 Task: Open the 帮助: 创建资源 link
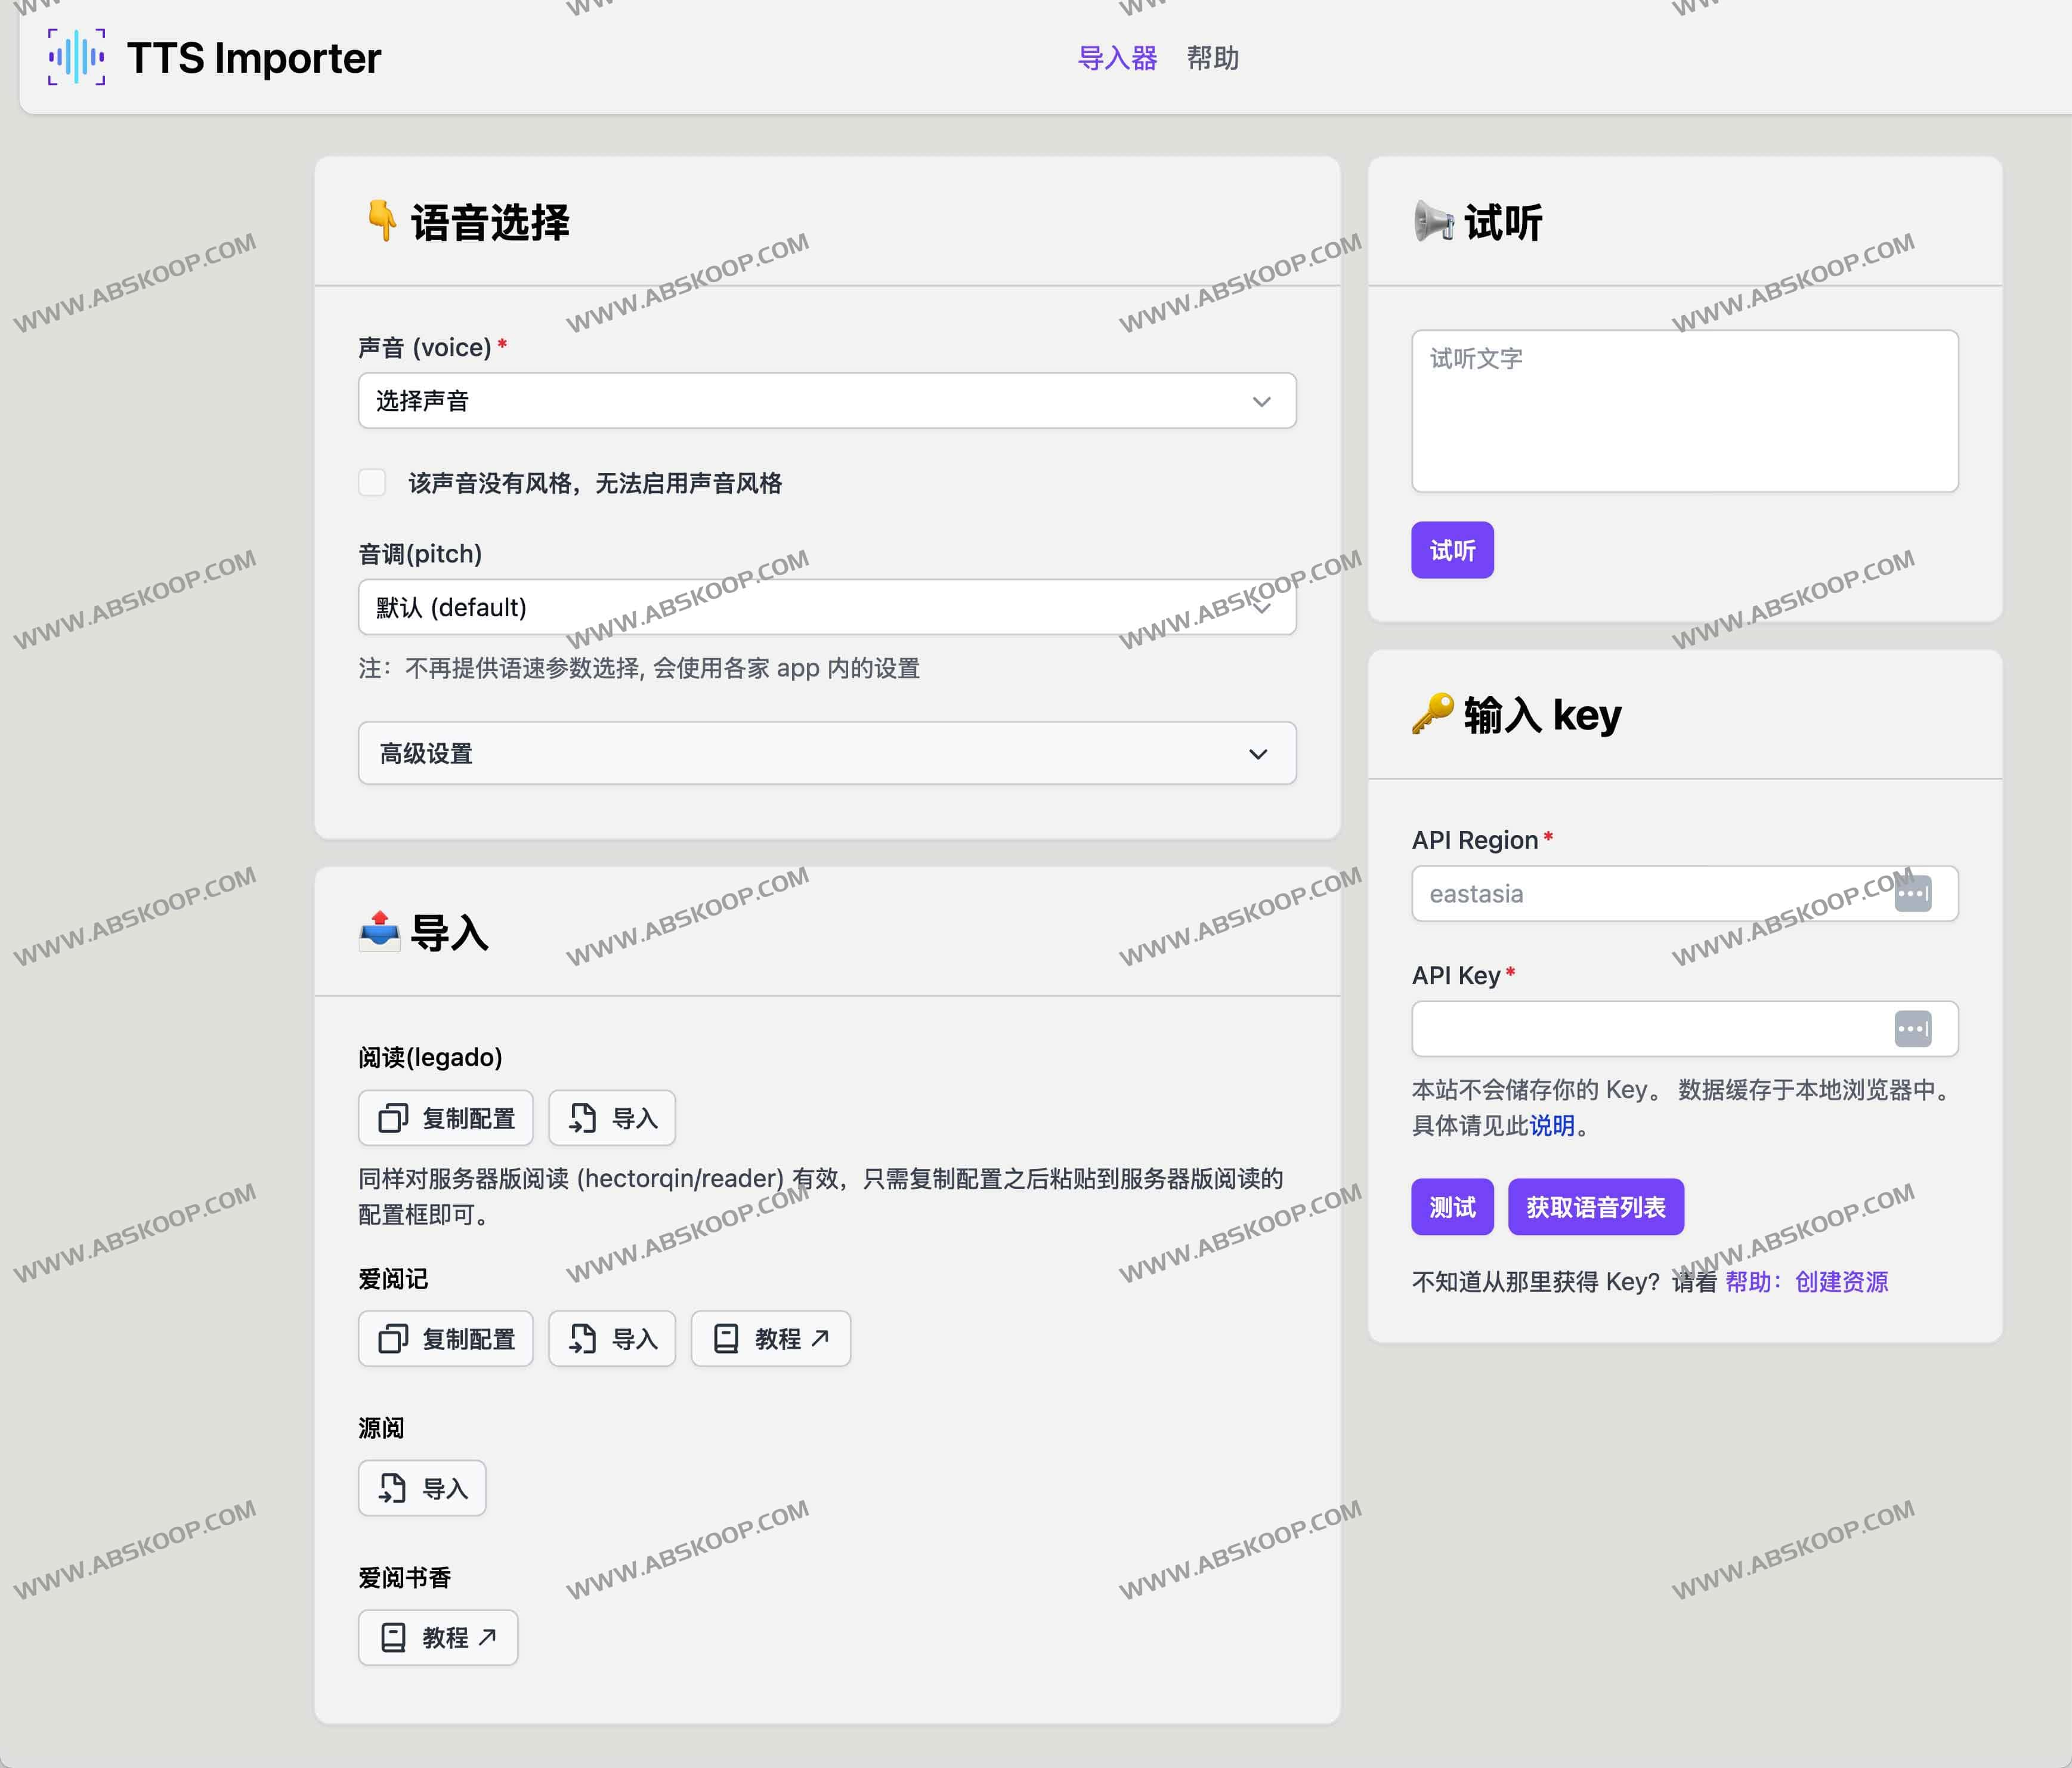1806,1282
